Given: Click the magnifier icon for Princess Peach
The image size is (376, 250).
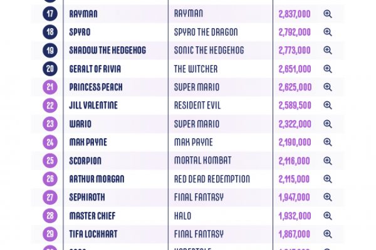Looking at the screenshot, I should (x=328, y=87).
